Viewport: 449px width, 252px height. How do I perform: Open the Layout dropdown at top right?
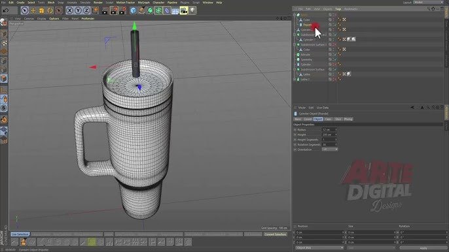click(x=428, y=3)
